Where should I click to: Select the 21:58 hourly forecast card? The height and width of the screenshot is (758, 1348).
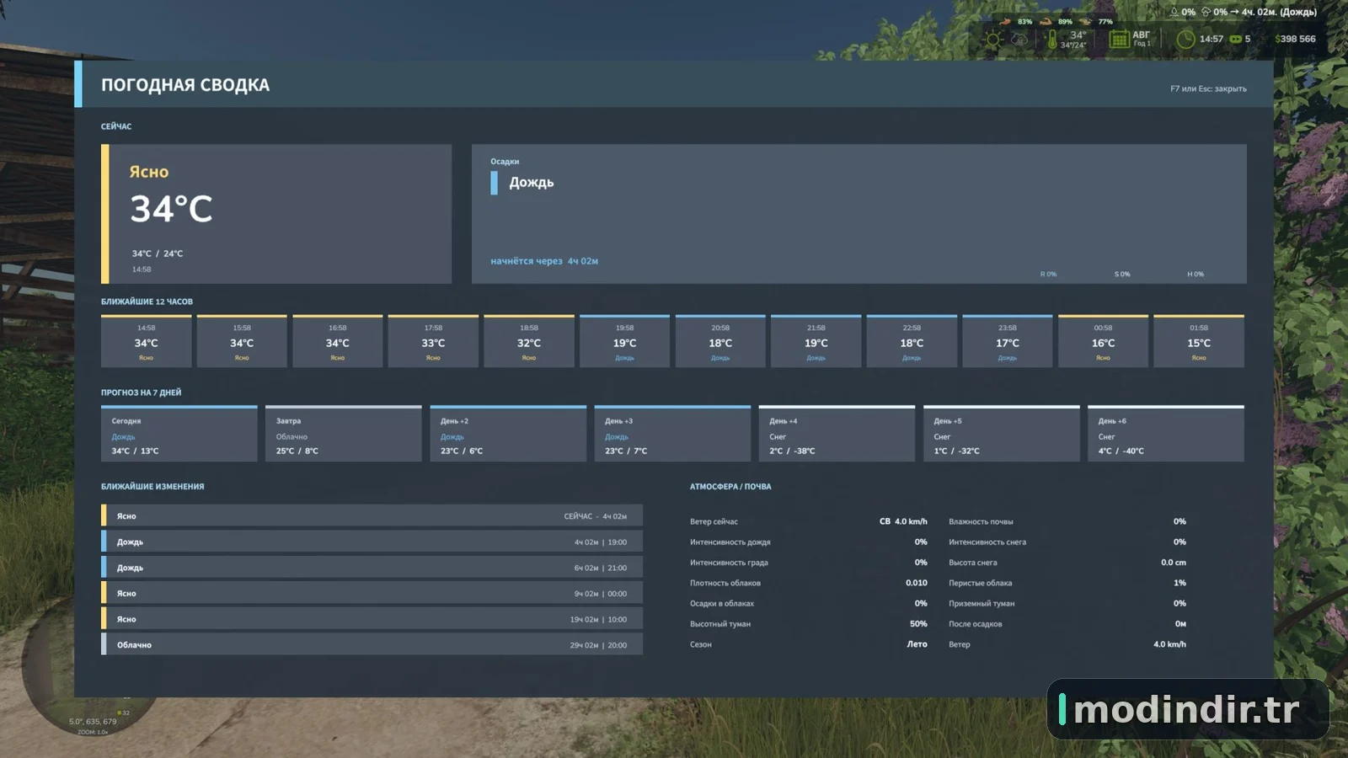816,341
